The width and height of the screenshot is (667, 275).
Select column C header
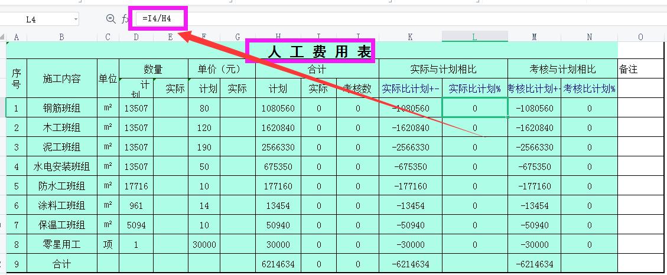point(108,37)
